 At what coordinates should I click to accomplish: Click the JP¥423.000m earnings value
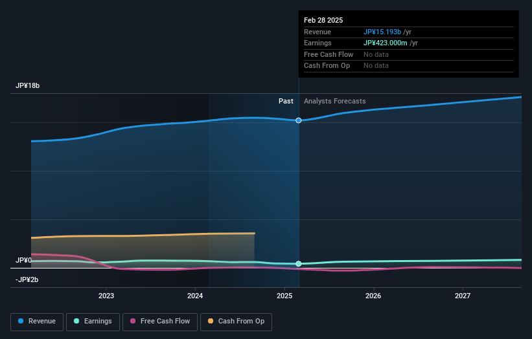click(386, 43)
